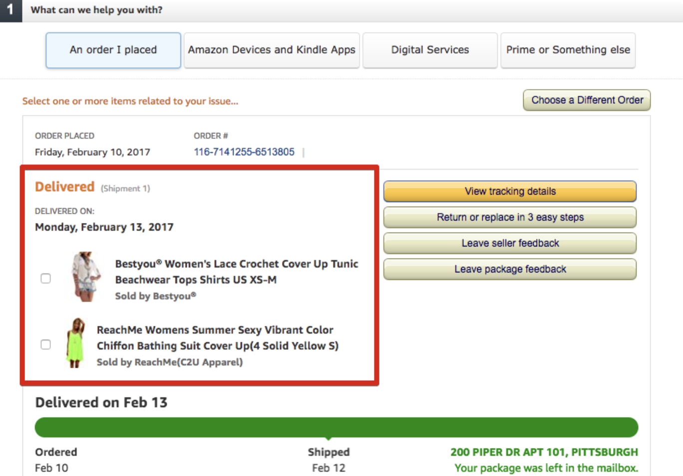Click Select one or more items prompt
This screenshot has width=683, height=476.
coord(130,101)
